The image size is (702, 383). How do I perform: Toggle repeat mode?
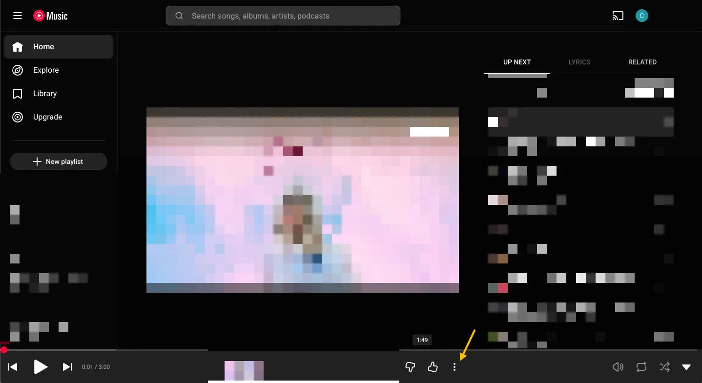coord(641,367)
